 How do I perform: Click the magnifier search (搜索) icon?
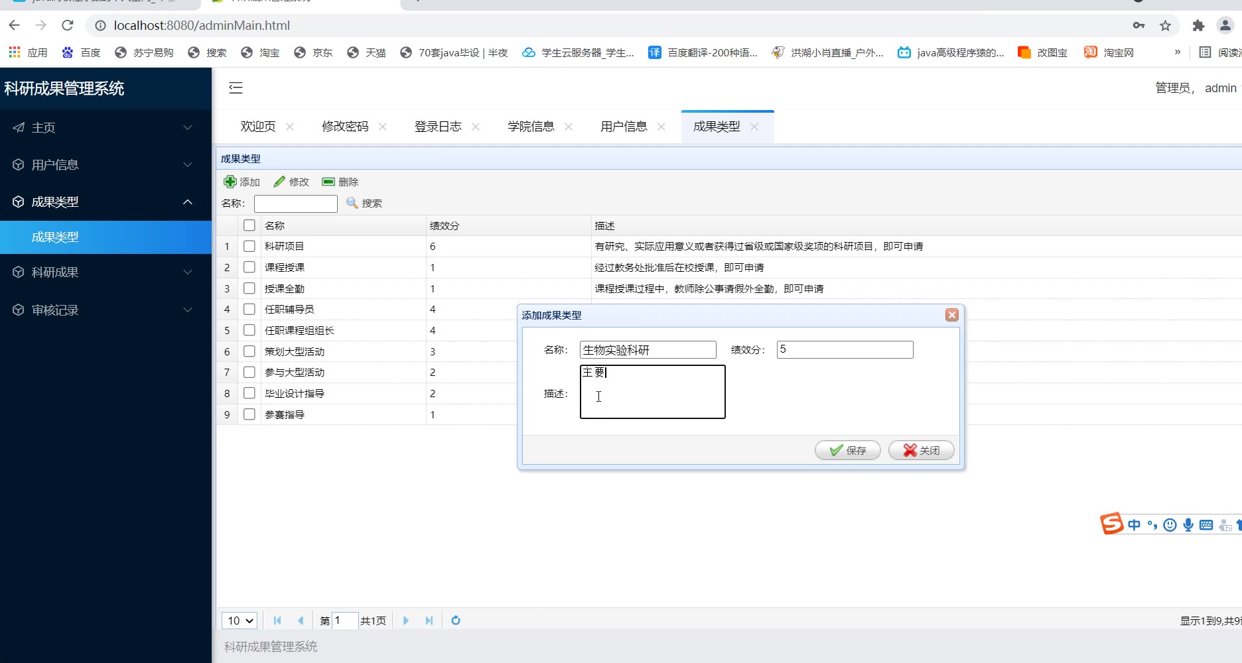coord(352,203)
